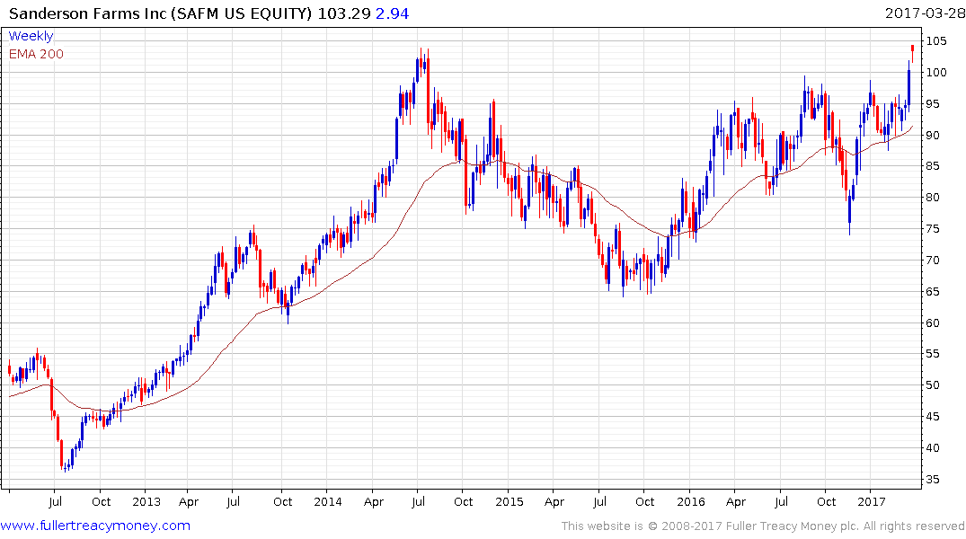966x539 pixels.
Task: Click the 103.29 last price value
Action: [344, 13]
